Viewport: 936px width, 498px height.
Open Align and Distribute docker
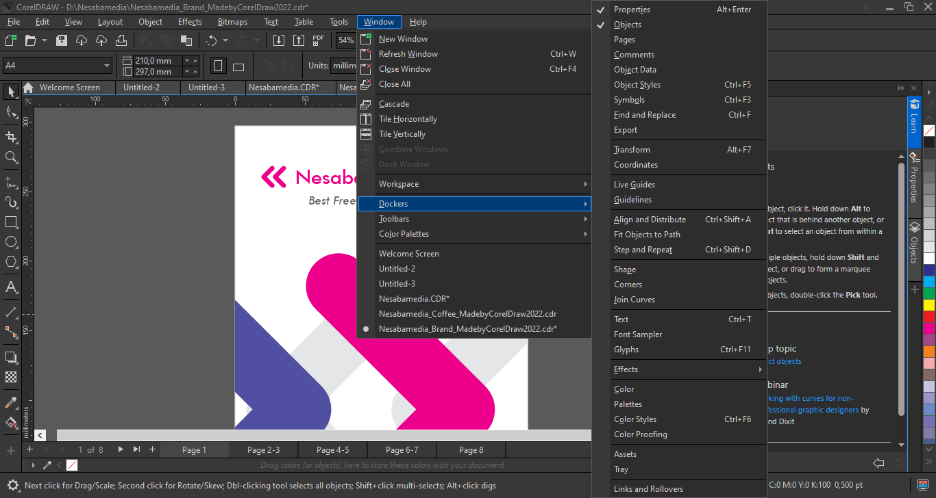pyautogui.click(x=650, y=220)
